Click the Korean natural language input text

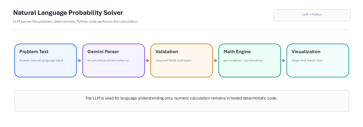pos(41,60)
